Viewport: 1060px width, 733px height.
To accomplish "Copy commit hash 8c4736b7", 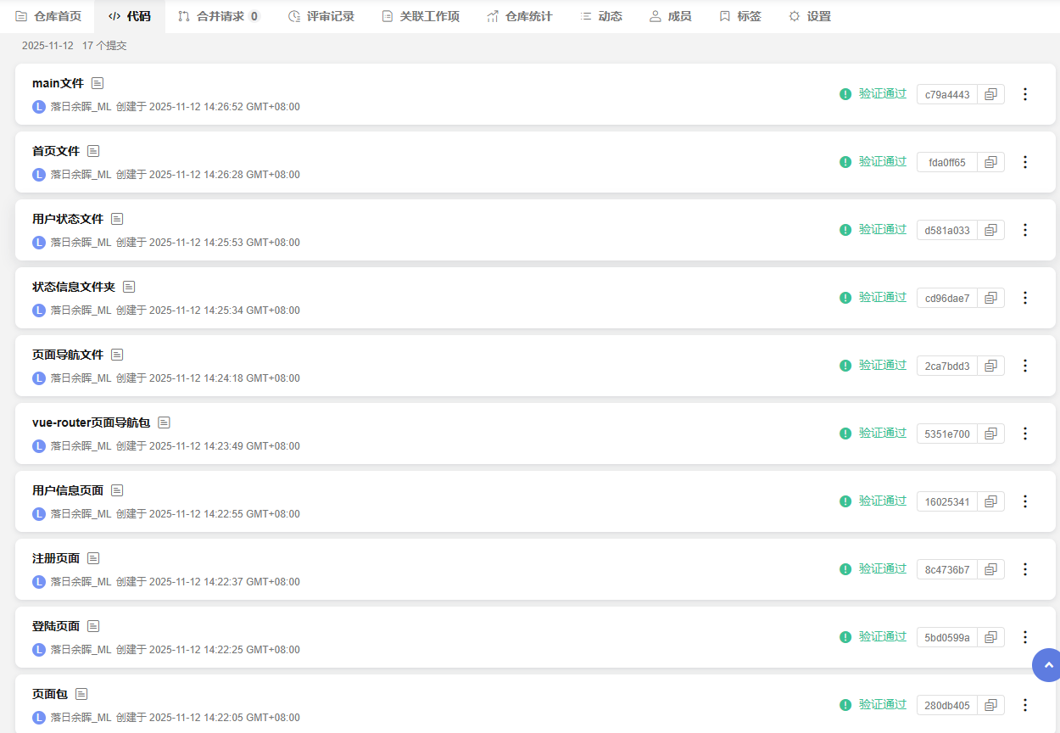I will 990,569.
